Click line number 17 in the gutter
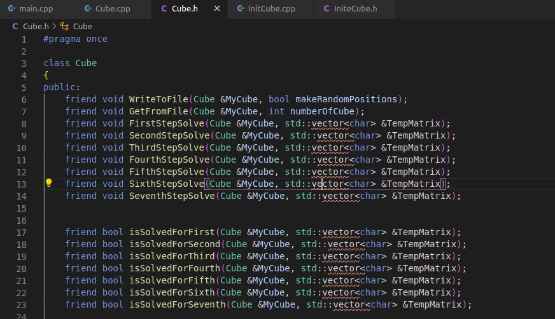This screenshot has width=555, height=319. (24, 232)
